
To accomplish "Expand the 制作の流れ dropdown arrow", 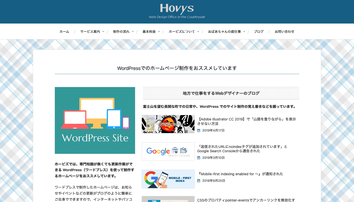I will pyautogui.click(x=133, y=32).
